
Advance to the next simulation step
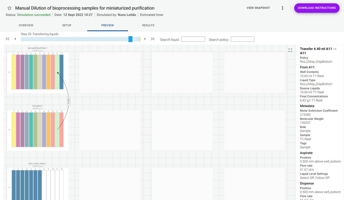(145, 39)
